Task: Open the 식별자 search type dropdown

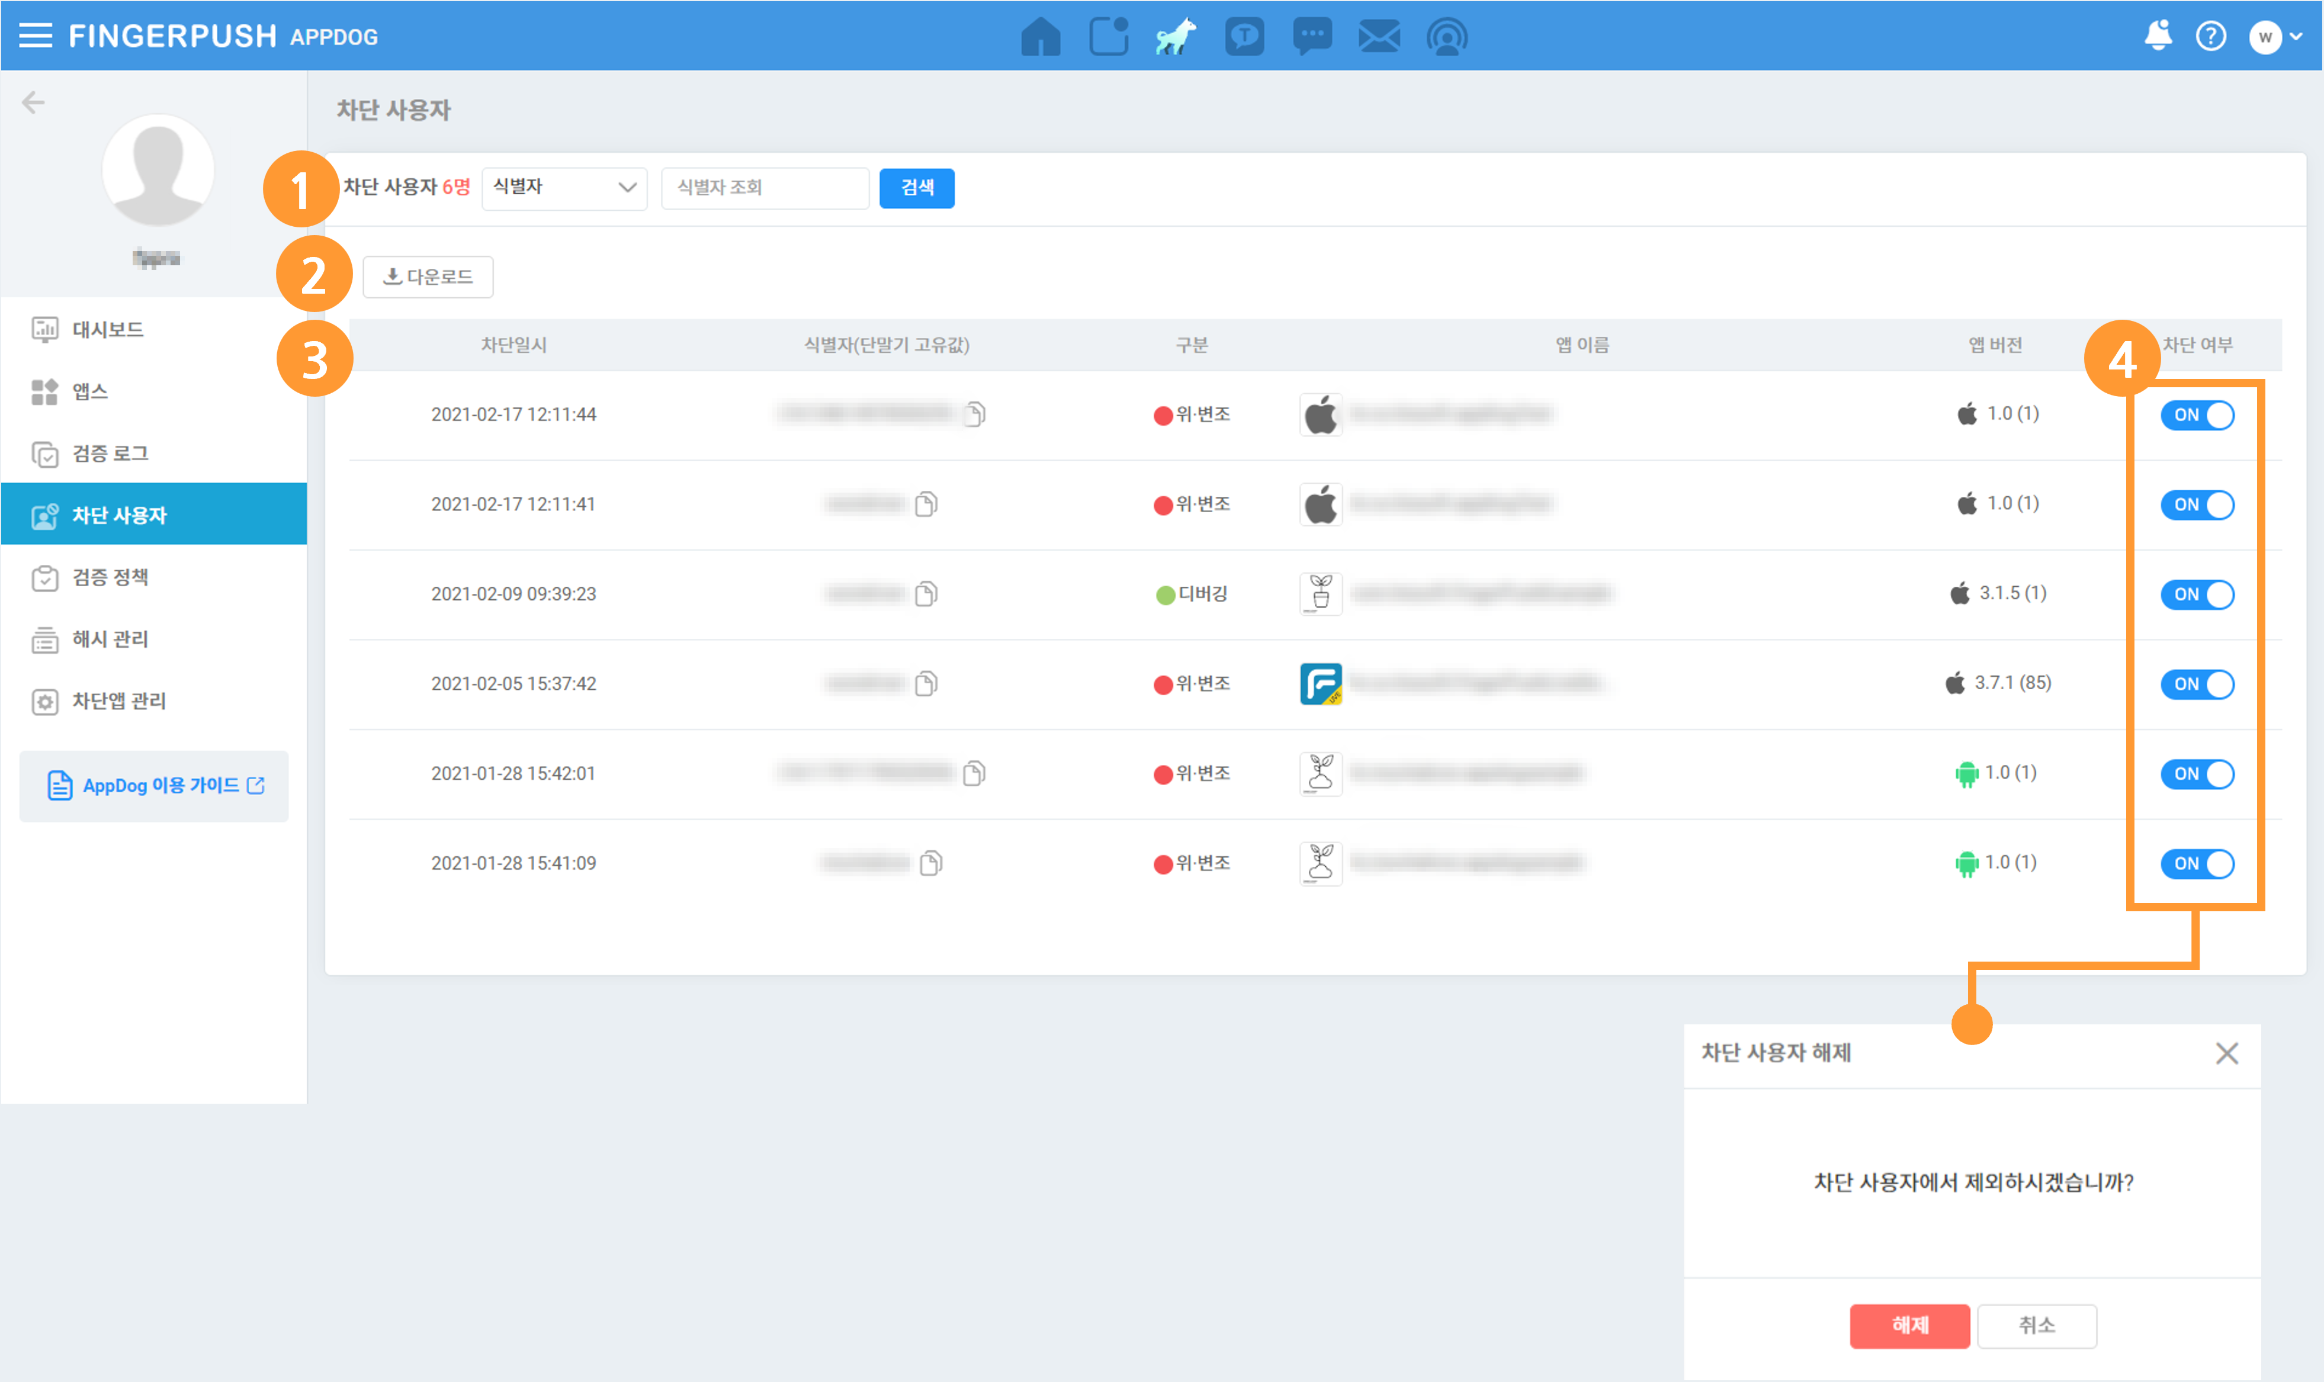Action: coord(564,188)
